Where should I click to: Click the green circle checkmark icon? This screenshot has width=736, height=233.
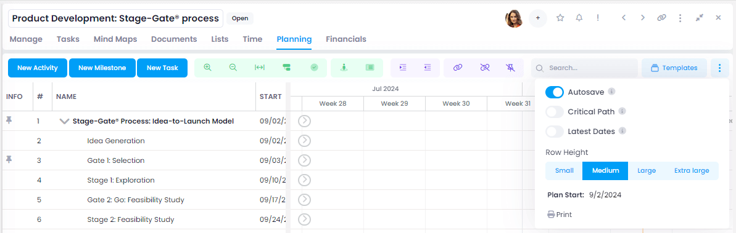[x=315, y=68]
